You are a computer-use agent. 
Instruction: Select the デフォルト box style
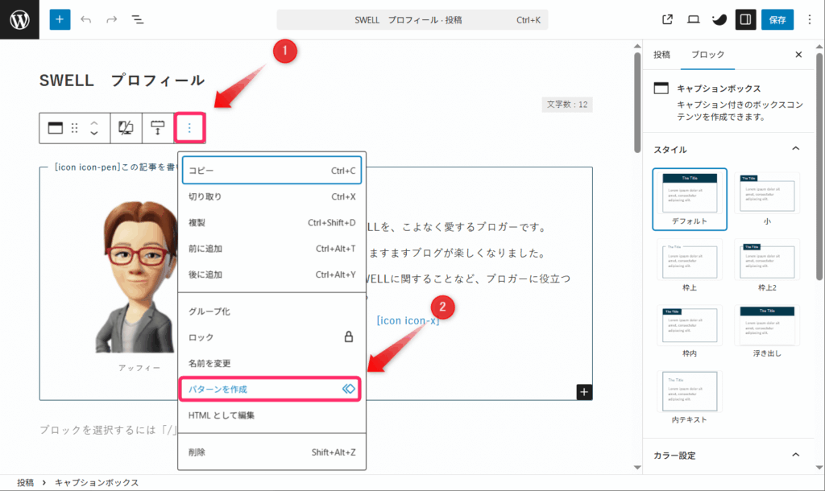(x=690, y=200)
